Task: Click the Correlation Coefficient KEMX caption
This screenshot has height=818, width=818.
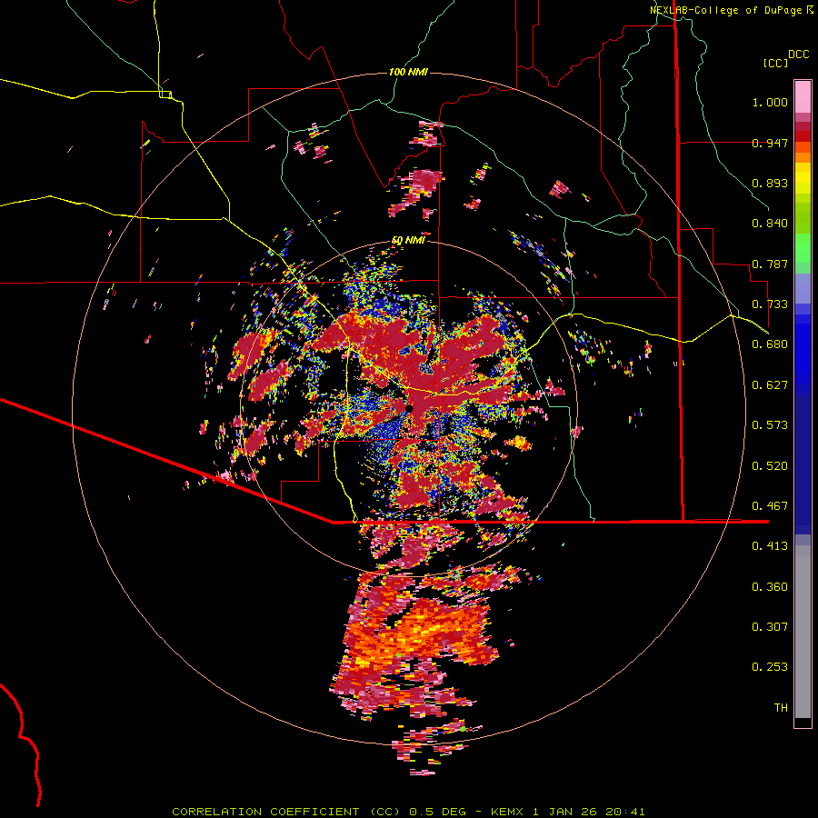Action: pos(408,812)
